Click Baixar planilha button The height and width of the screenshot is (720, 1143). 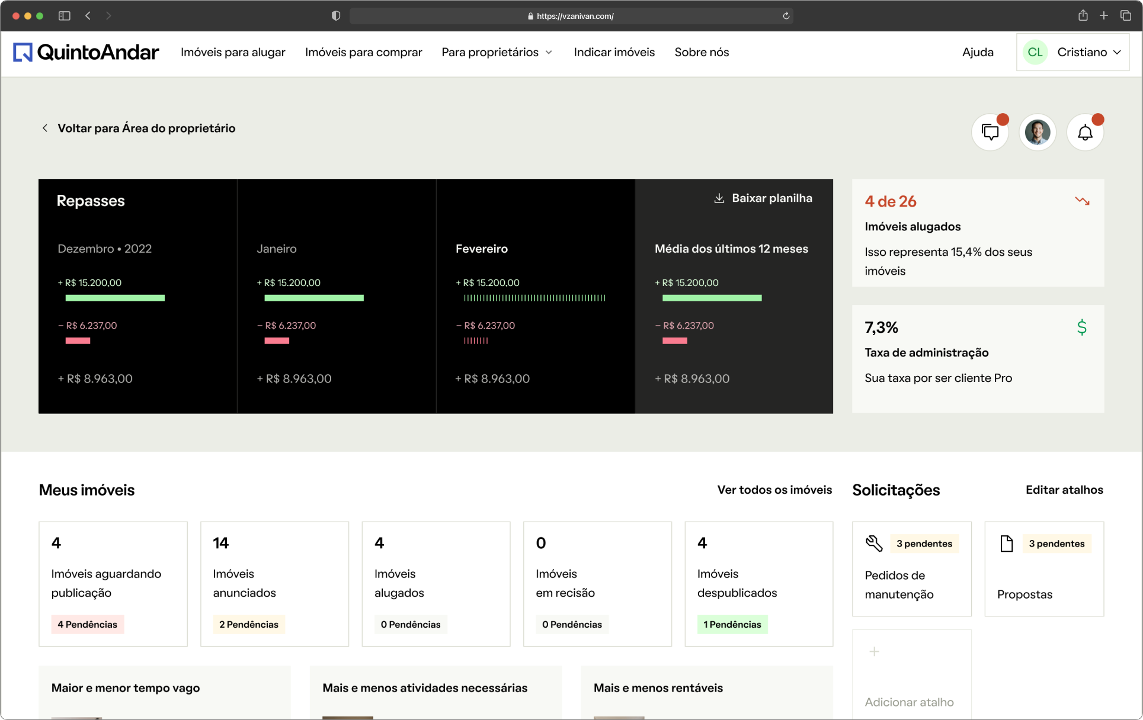(763, 198)
